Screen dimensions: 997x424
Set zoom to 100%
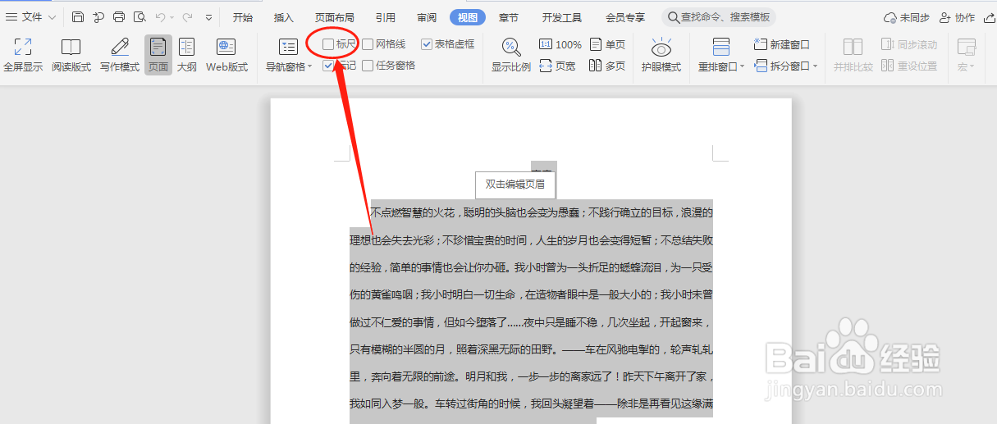coord(560,44)
